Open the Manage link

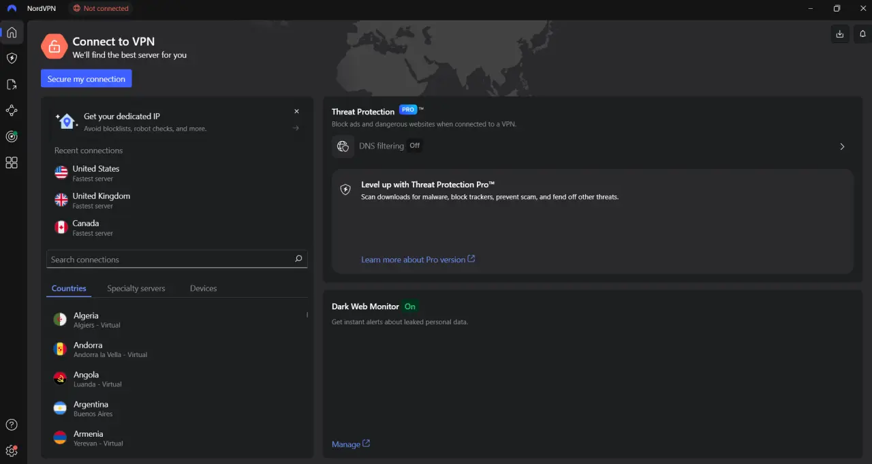[351, 444]
